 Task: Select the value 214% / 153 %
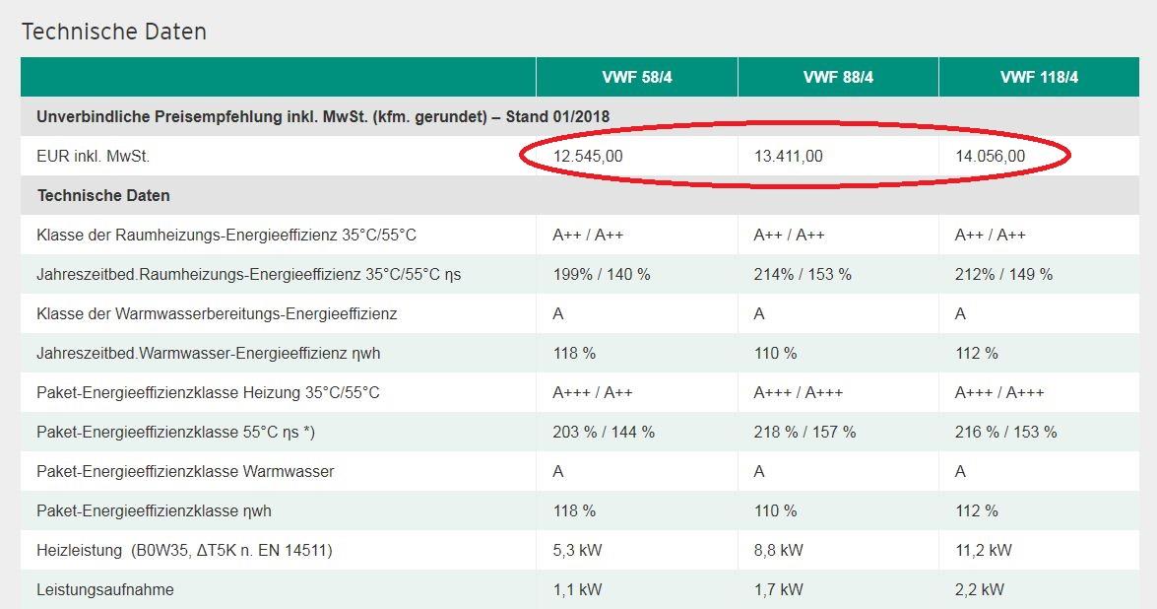click(803, 275)
